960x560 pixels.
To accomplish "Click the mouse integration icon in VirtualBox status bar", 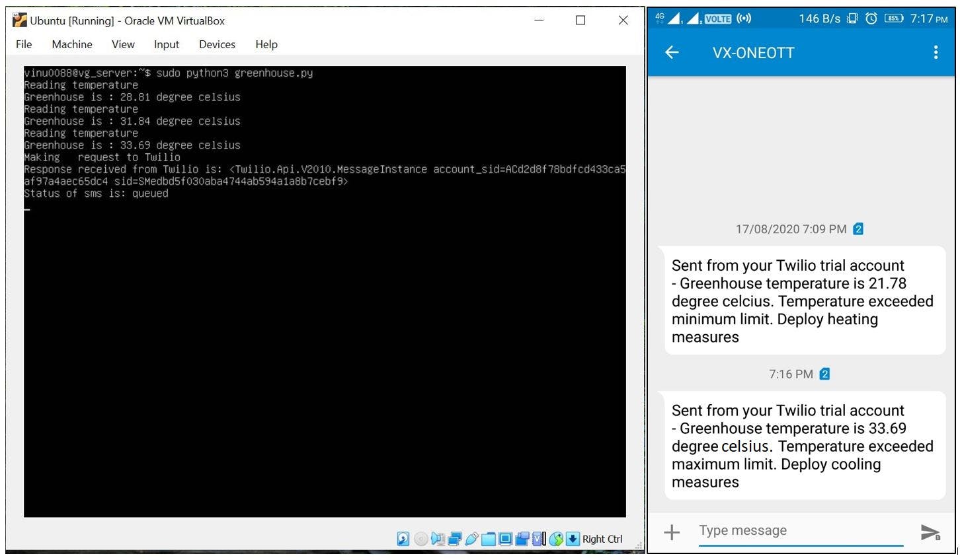I will (x=556, y=539).
